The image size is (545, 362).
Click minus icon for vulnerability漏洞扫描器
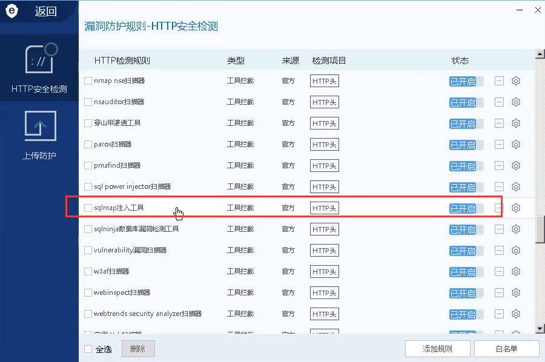(499, 251)
